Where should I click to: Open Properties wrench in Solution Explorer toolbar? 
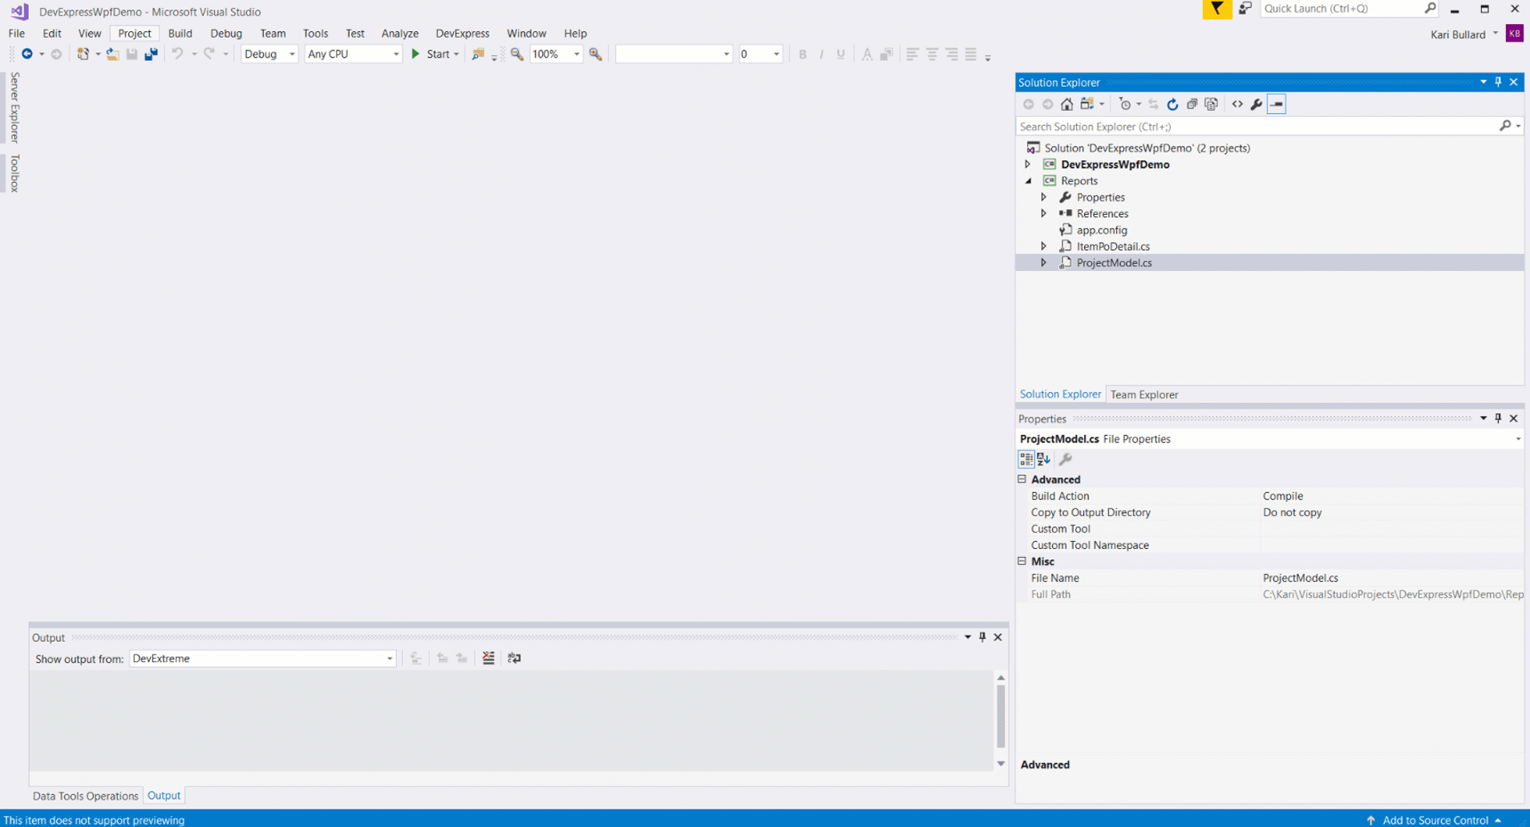tap(1257, 104)
